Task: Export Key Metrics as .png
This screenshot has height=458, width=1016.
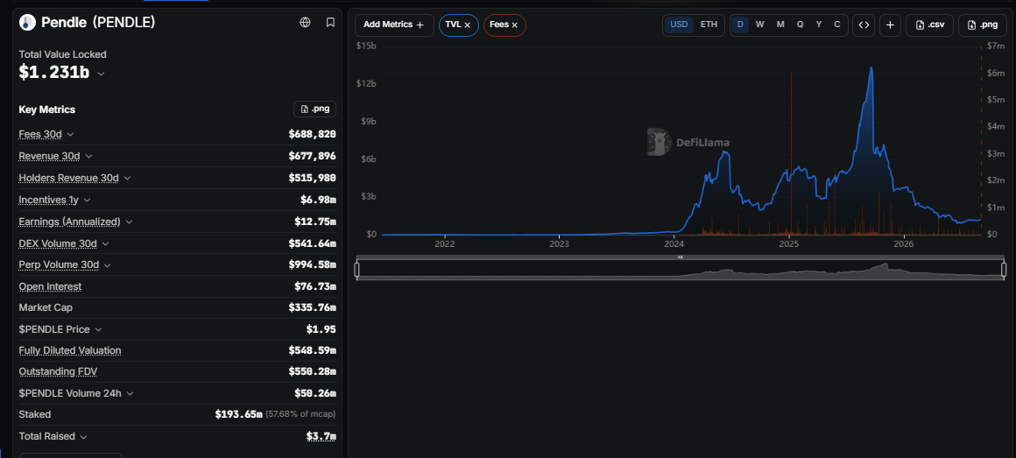Action: (x=315, y=109)
